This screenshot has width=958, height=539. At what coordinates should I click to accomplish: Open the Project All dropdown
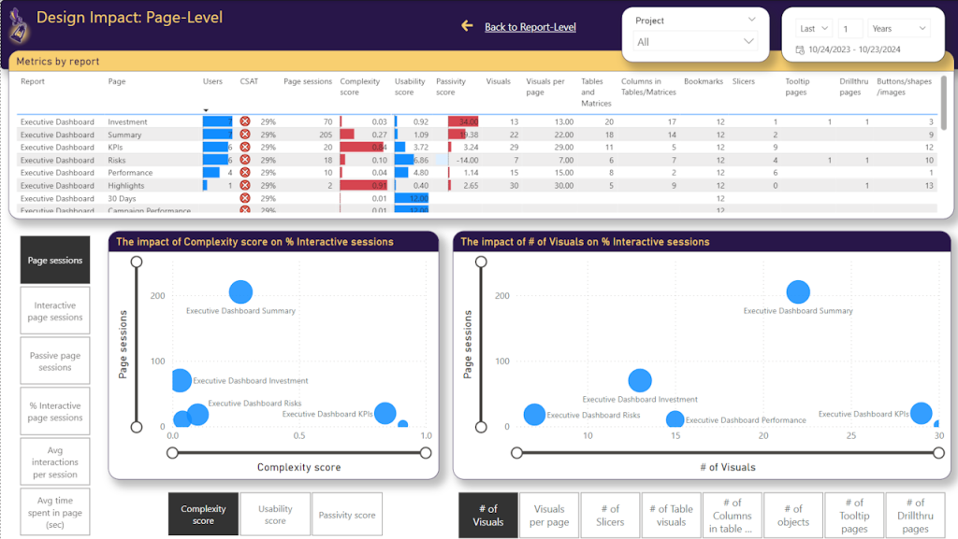(696, 42)
